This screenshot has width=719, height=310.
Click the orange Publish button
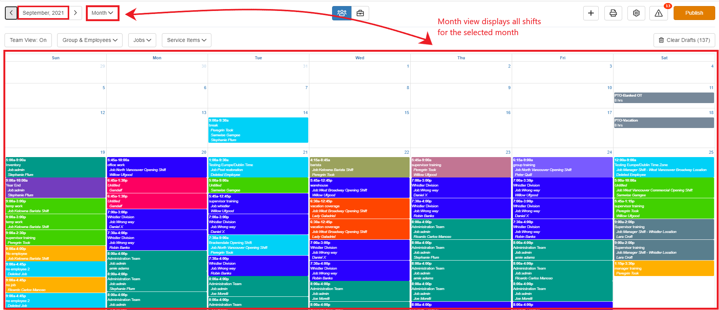point(694,13)
